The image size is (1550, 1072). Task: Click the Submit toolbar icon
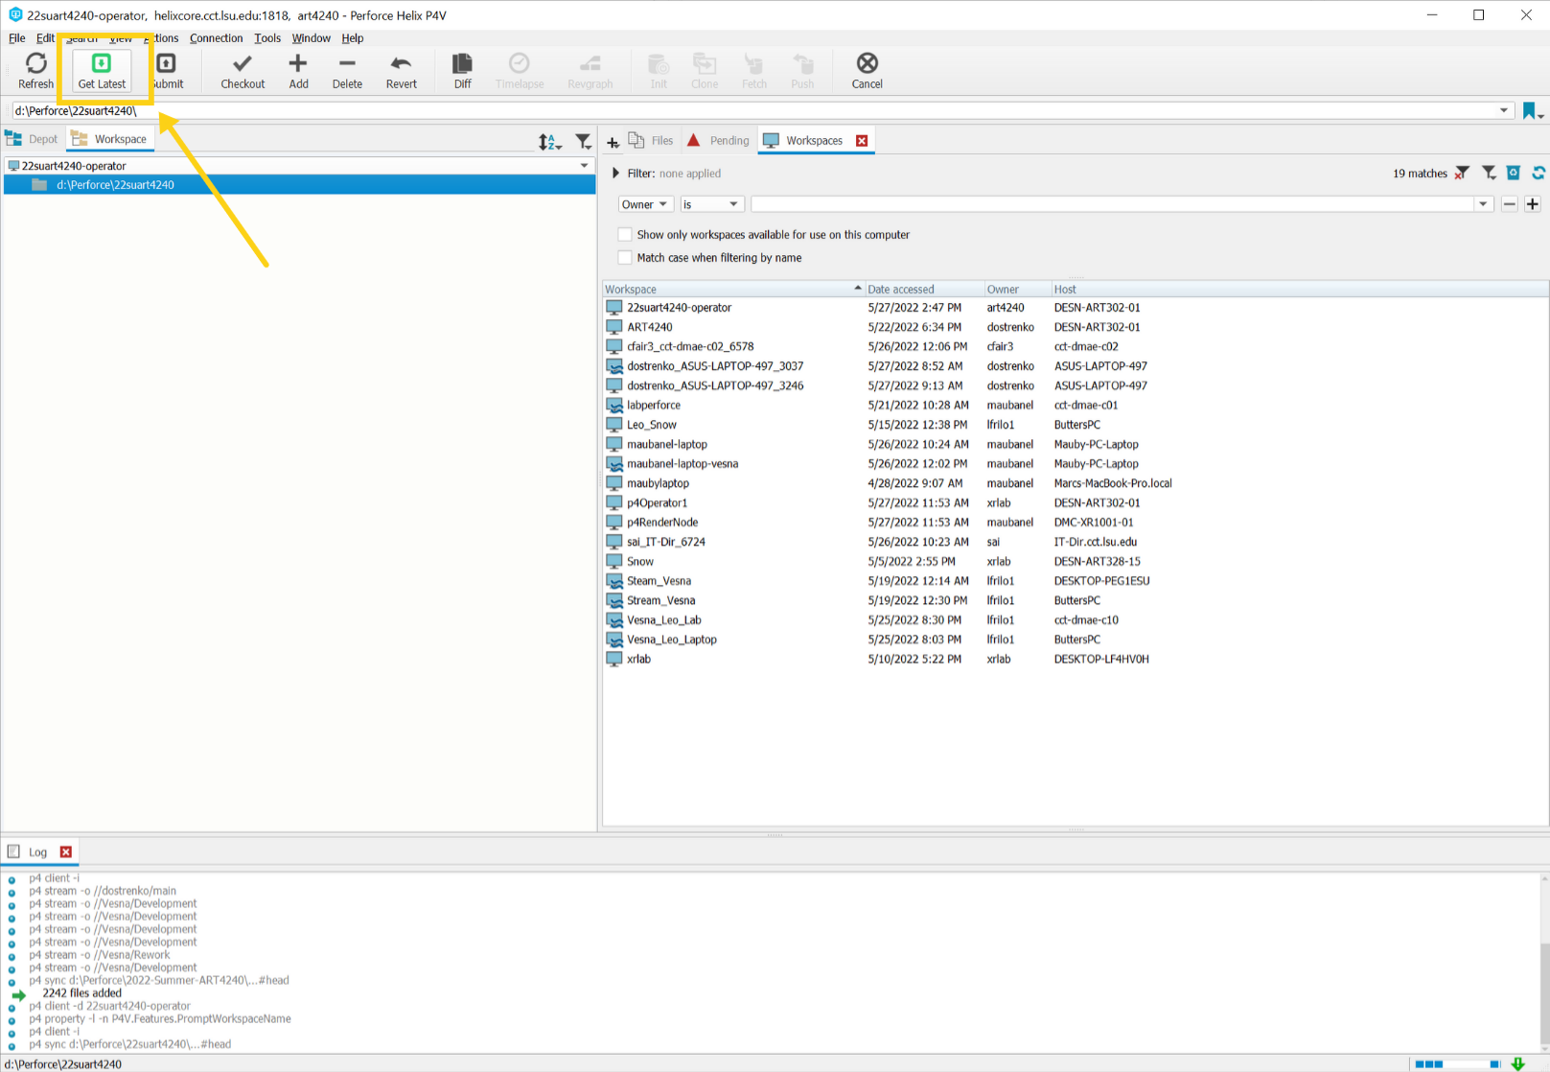tap(167, 70)
